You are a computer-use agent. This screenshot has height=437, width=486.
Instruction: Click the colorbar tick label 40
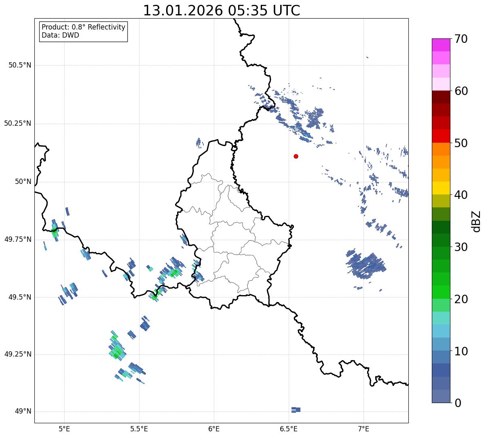point(461,195)
